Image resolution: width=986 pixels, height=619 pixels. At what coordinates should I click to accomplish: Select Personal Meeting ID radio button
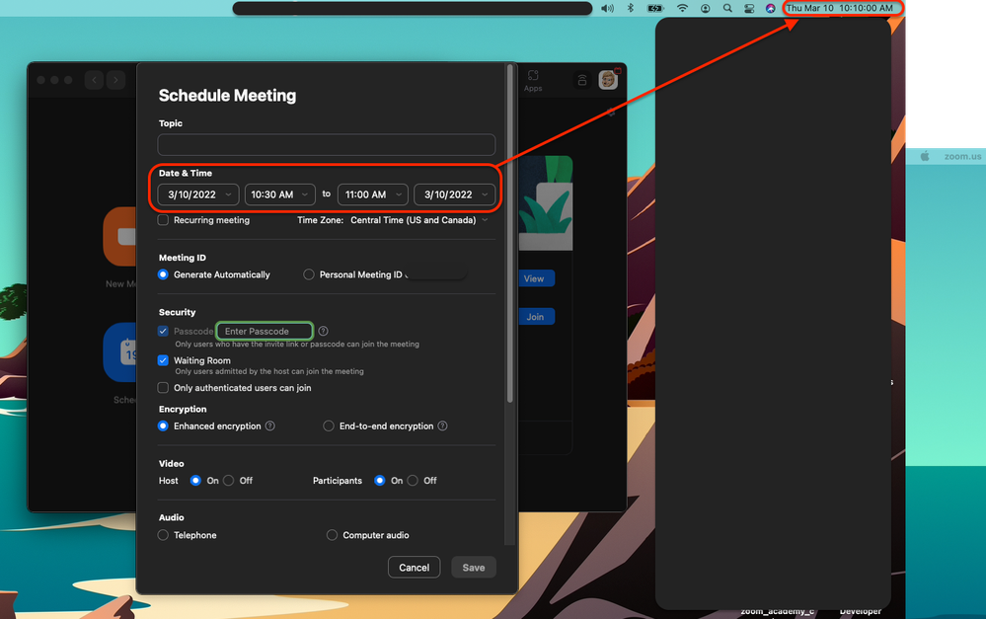pos(309,274)
